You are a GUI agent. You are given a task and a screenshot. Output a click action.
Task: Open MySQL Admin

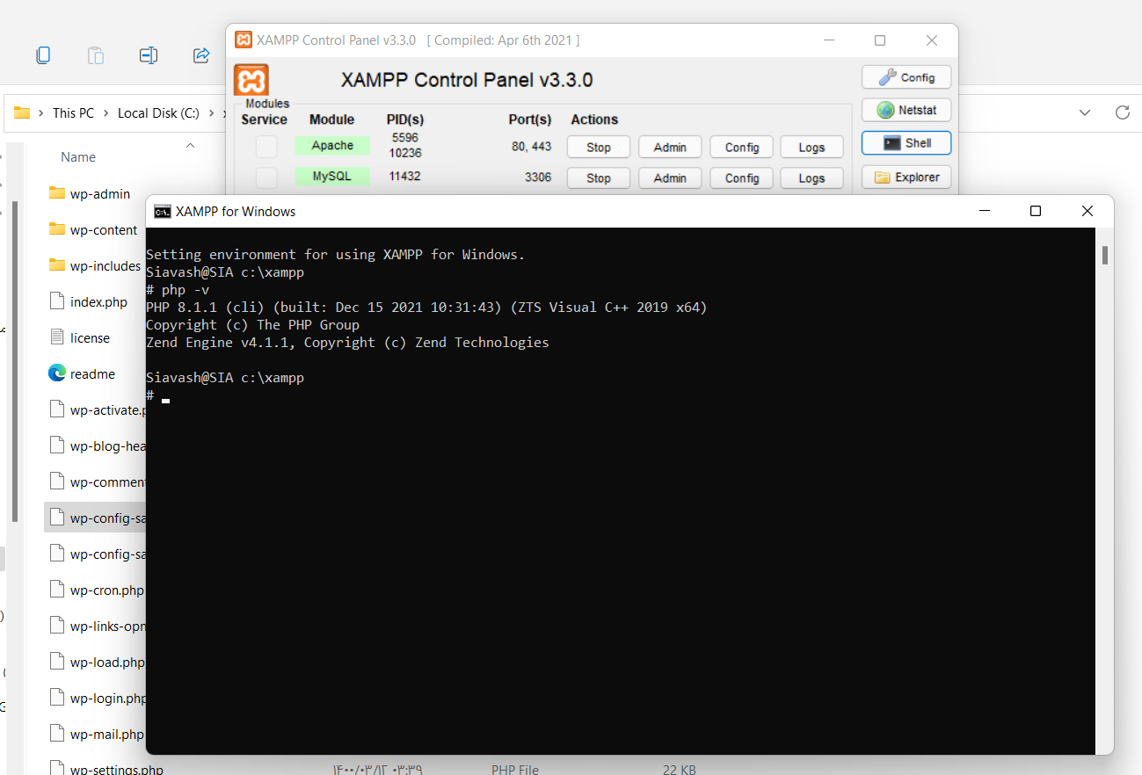tap(670, 177)
